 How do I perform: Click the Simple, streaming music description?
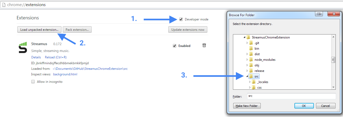(50, 51)
